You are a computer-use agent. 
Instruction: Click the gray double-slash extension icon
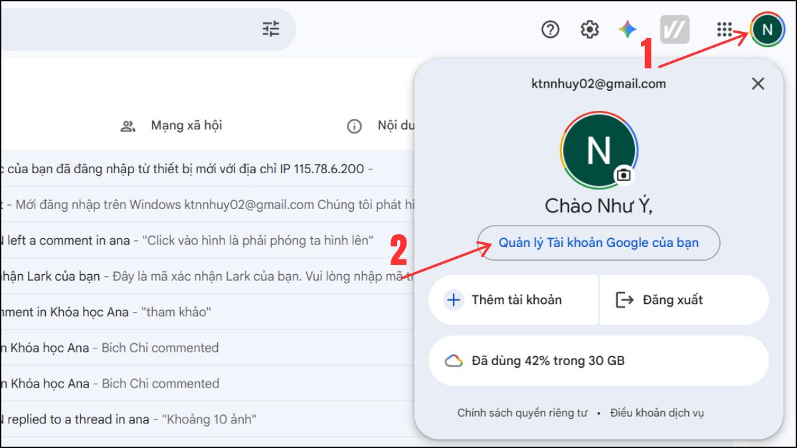click(675, 29)
